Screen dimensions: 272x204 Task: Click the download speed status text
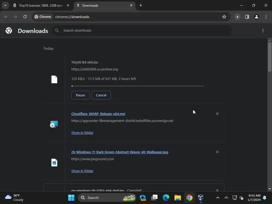pos(104,79)
